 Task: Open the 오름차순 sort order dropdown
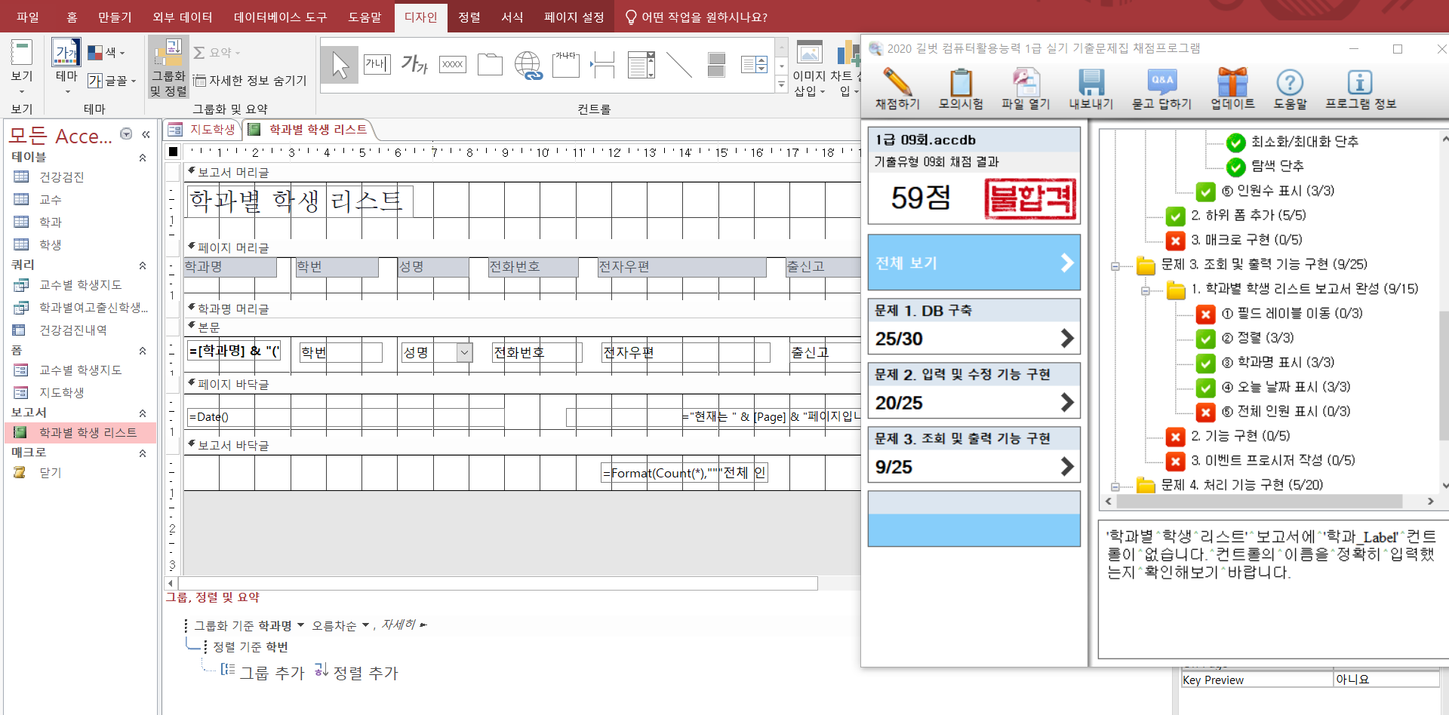point(366,625)
